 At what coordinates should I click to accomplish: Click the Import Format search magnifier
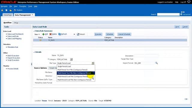(157, 63)
